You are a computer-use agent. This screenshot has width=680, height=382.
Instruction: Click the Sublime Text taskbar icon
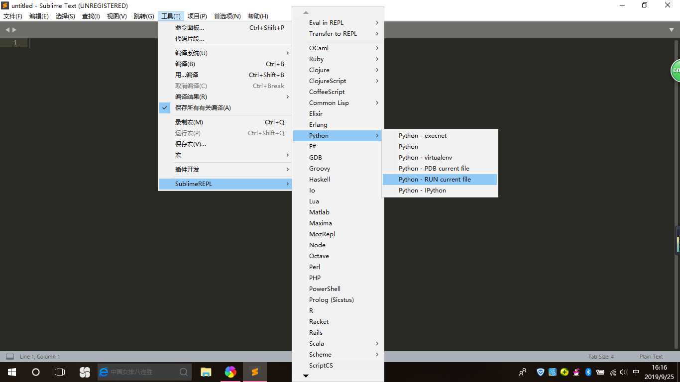pyautogui.click(x=255, y=372)
